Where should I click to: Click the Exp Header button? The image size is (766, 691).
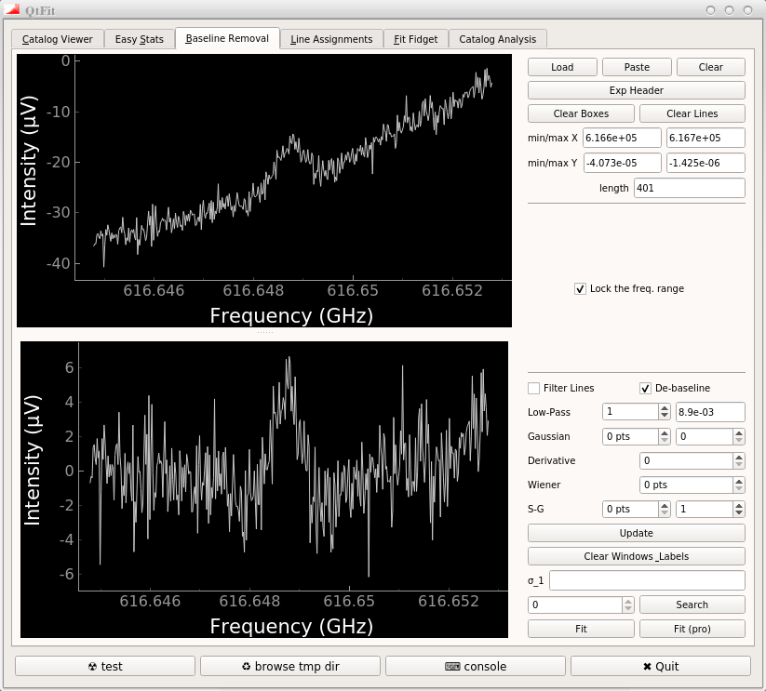pyautogui.click(x=637, y=90)
